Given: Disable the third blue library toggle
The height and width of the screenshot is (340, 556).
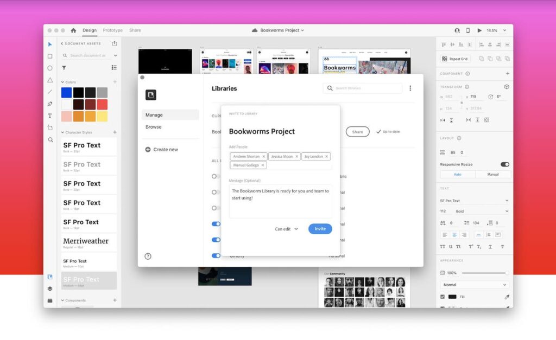Looking at the screenshot, I should (216, 255).
